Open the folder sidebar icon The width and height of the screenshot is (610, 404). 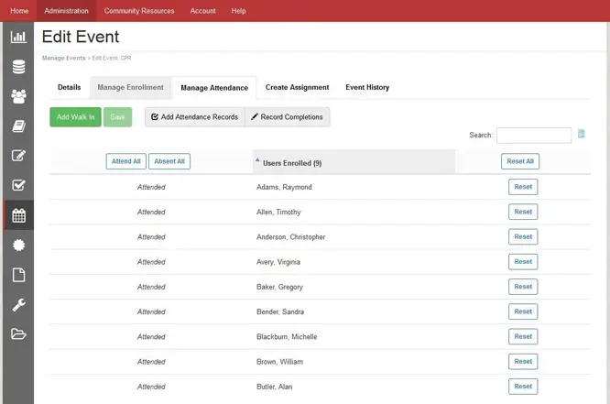pyautogui.click(x=17, y=334)
